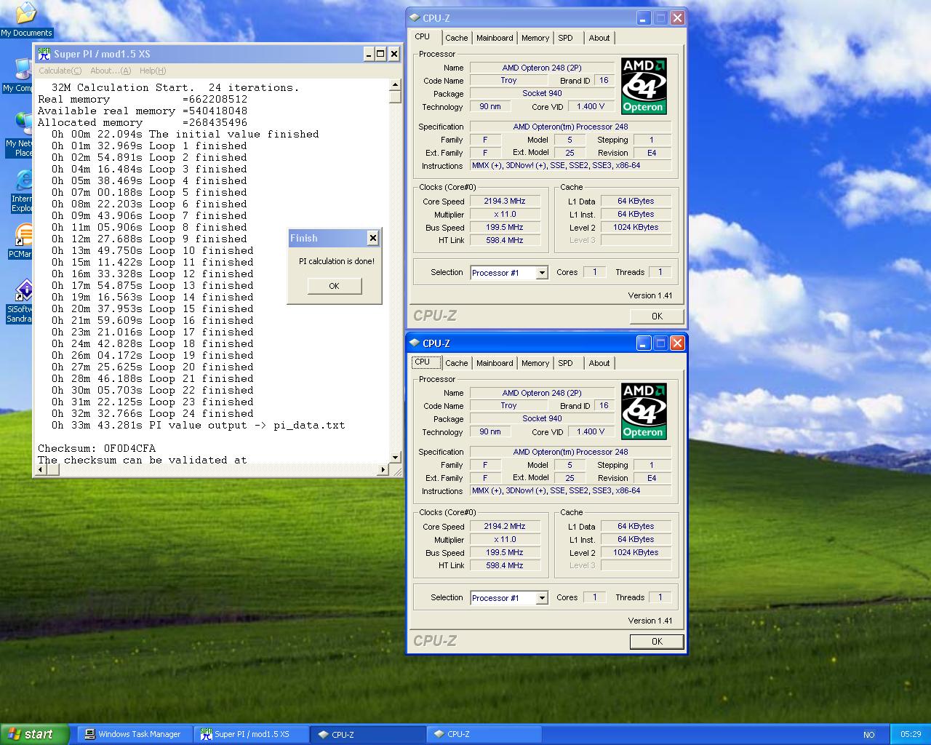
Task: Switch to Super PI taskbar item
Action: coord(251,734)
